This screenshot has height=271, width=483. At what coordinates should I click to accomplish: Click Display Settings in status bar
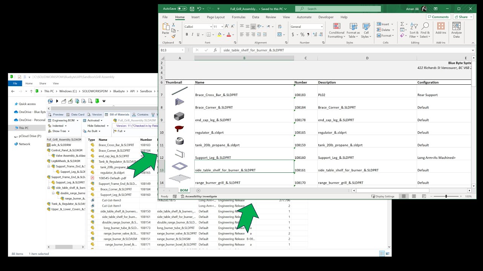pyautogui.click(x=383, y=196)
